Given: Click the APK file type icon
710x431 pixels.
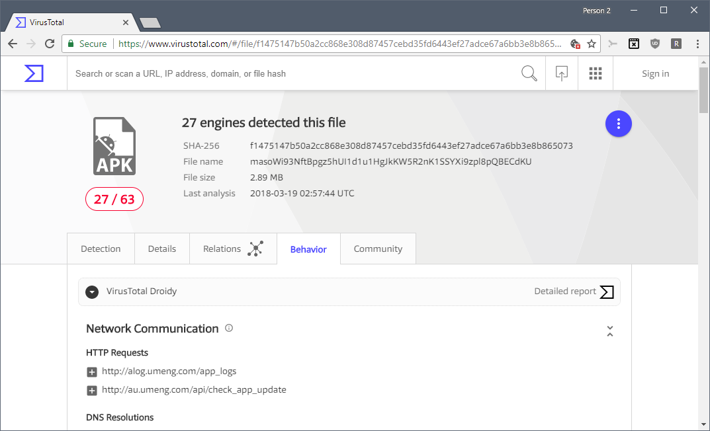Looking at the screenshot, I should click(114, 146).
